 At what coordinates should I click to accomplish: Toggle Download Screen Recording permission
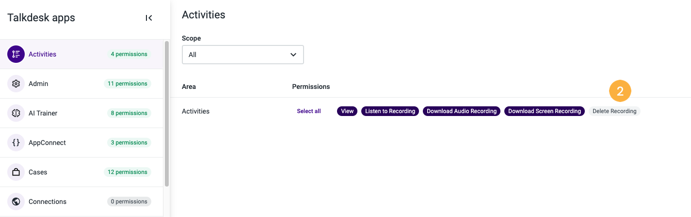tap(545, 111)
